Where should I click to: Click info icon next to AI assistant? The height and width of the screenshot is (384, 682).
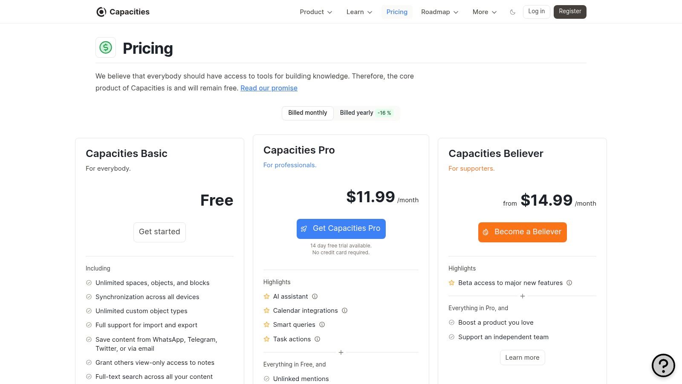(x=315, y=297)
